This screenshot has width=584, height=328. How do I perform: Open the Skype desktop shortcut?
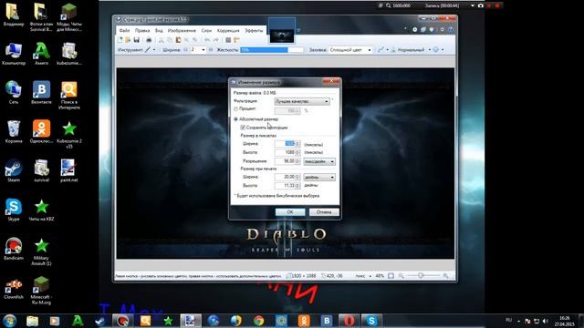tap(14, 210)
